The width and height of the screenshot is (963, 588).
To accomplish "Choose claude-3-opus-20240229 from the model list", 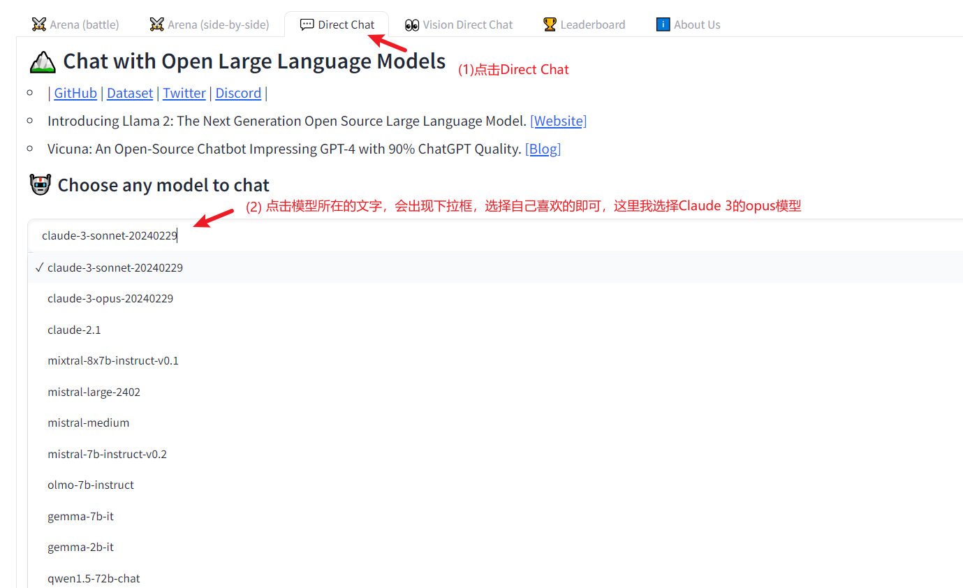I will tap(495, 298).
